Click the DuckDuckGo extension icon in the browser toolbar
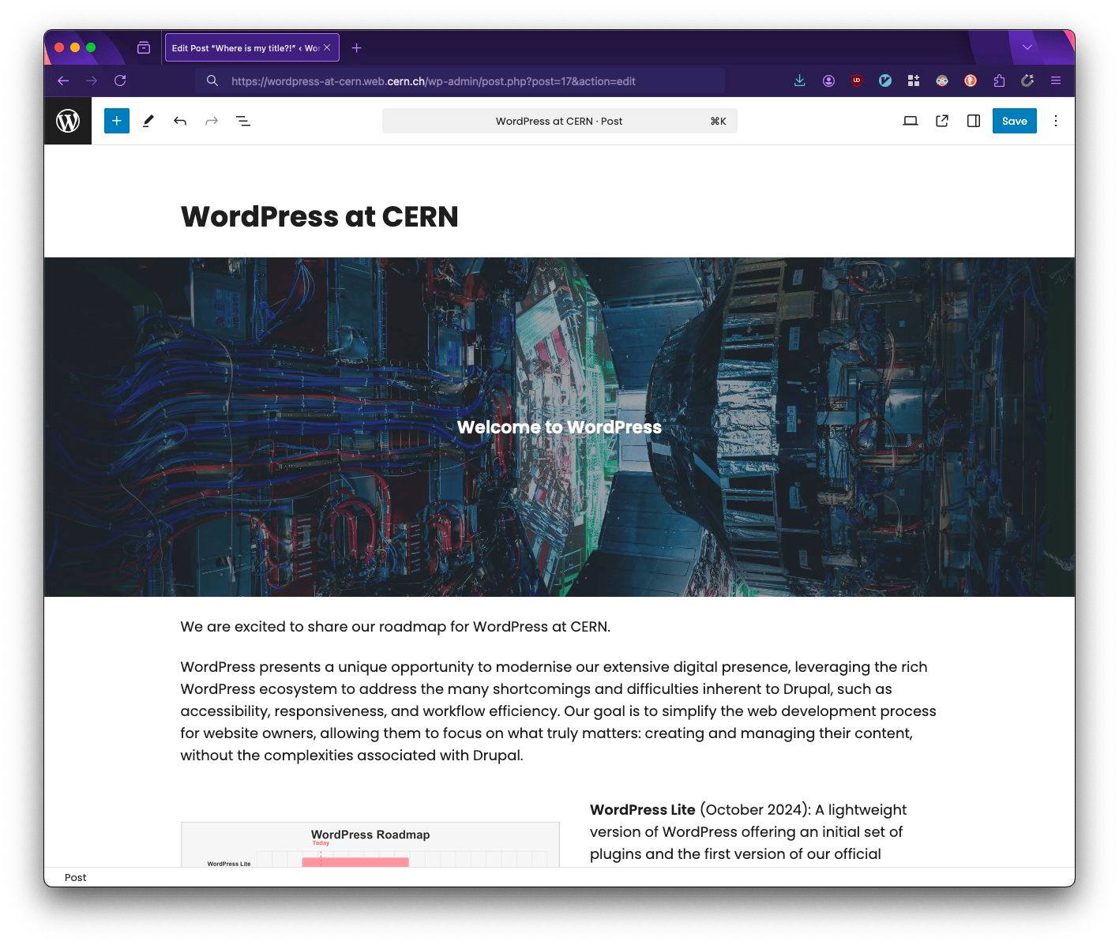Screen dimensions: 1119x945 tap(971, 81)
